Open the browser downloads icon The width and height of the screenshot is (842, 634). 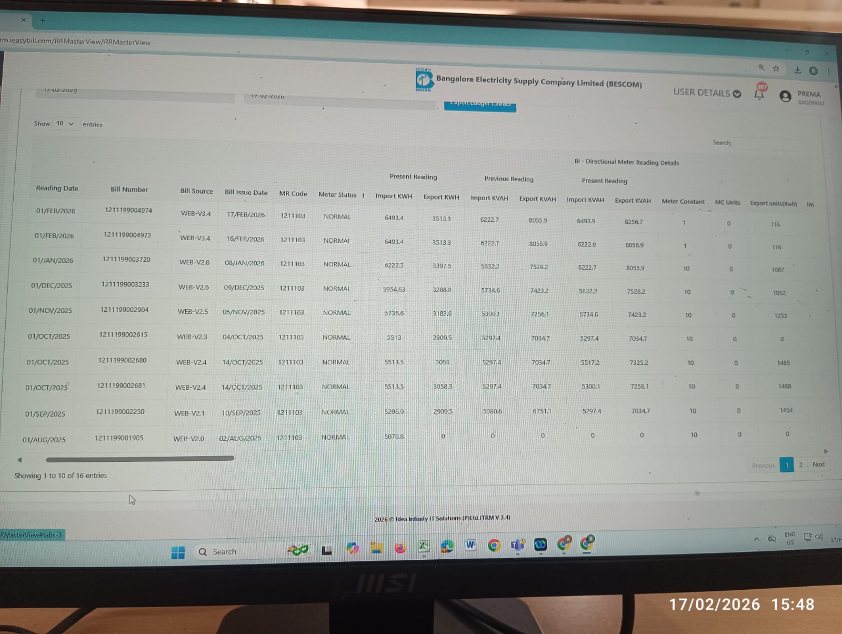click(798, 70)
